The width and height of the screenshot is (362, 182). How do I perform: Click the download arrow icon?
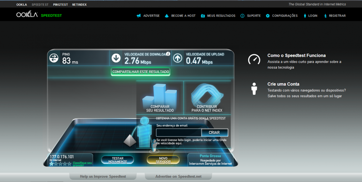pos(116,58)
